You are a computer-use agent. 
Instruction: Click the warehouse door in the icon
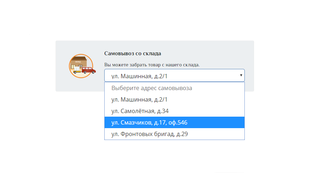click(73, 67)
